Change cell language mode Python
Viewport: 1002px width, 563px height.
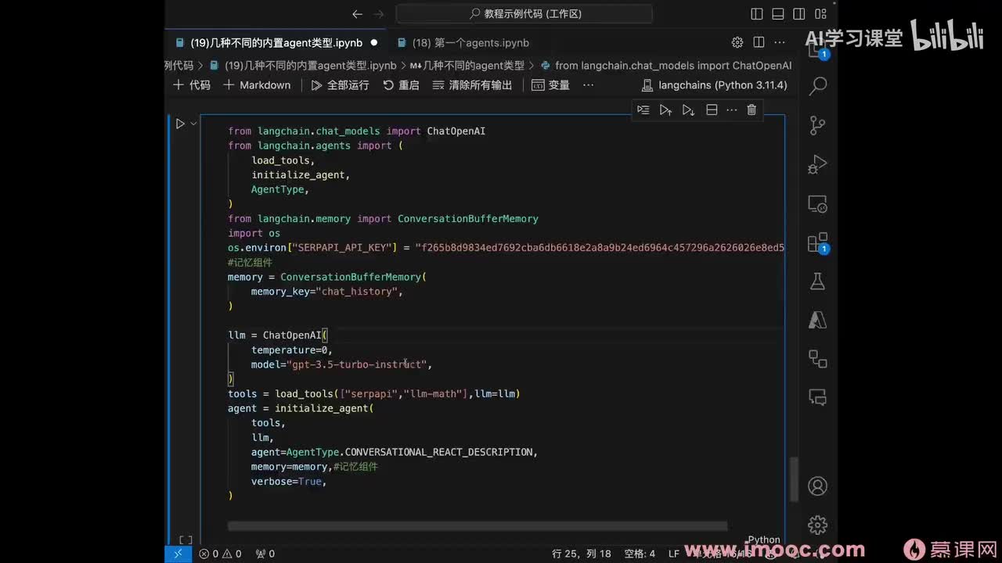763,540
